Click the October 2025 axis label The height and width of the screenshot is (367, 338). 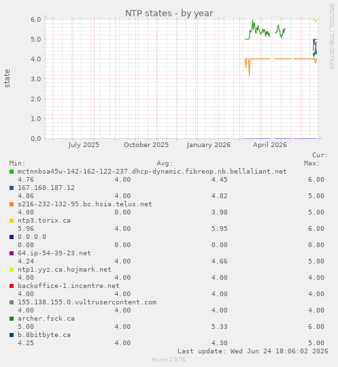146,145
